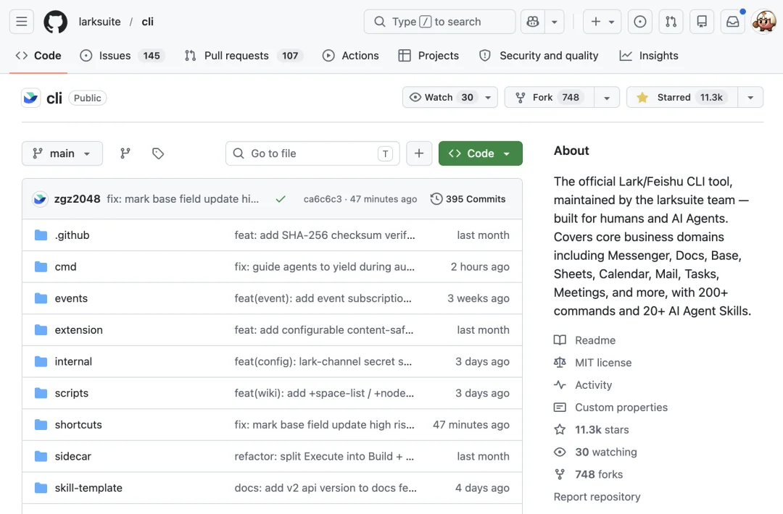Screen dimensions: 783x514
Task: Go to the GitHub homepage logo
Action: click(55, 22)
